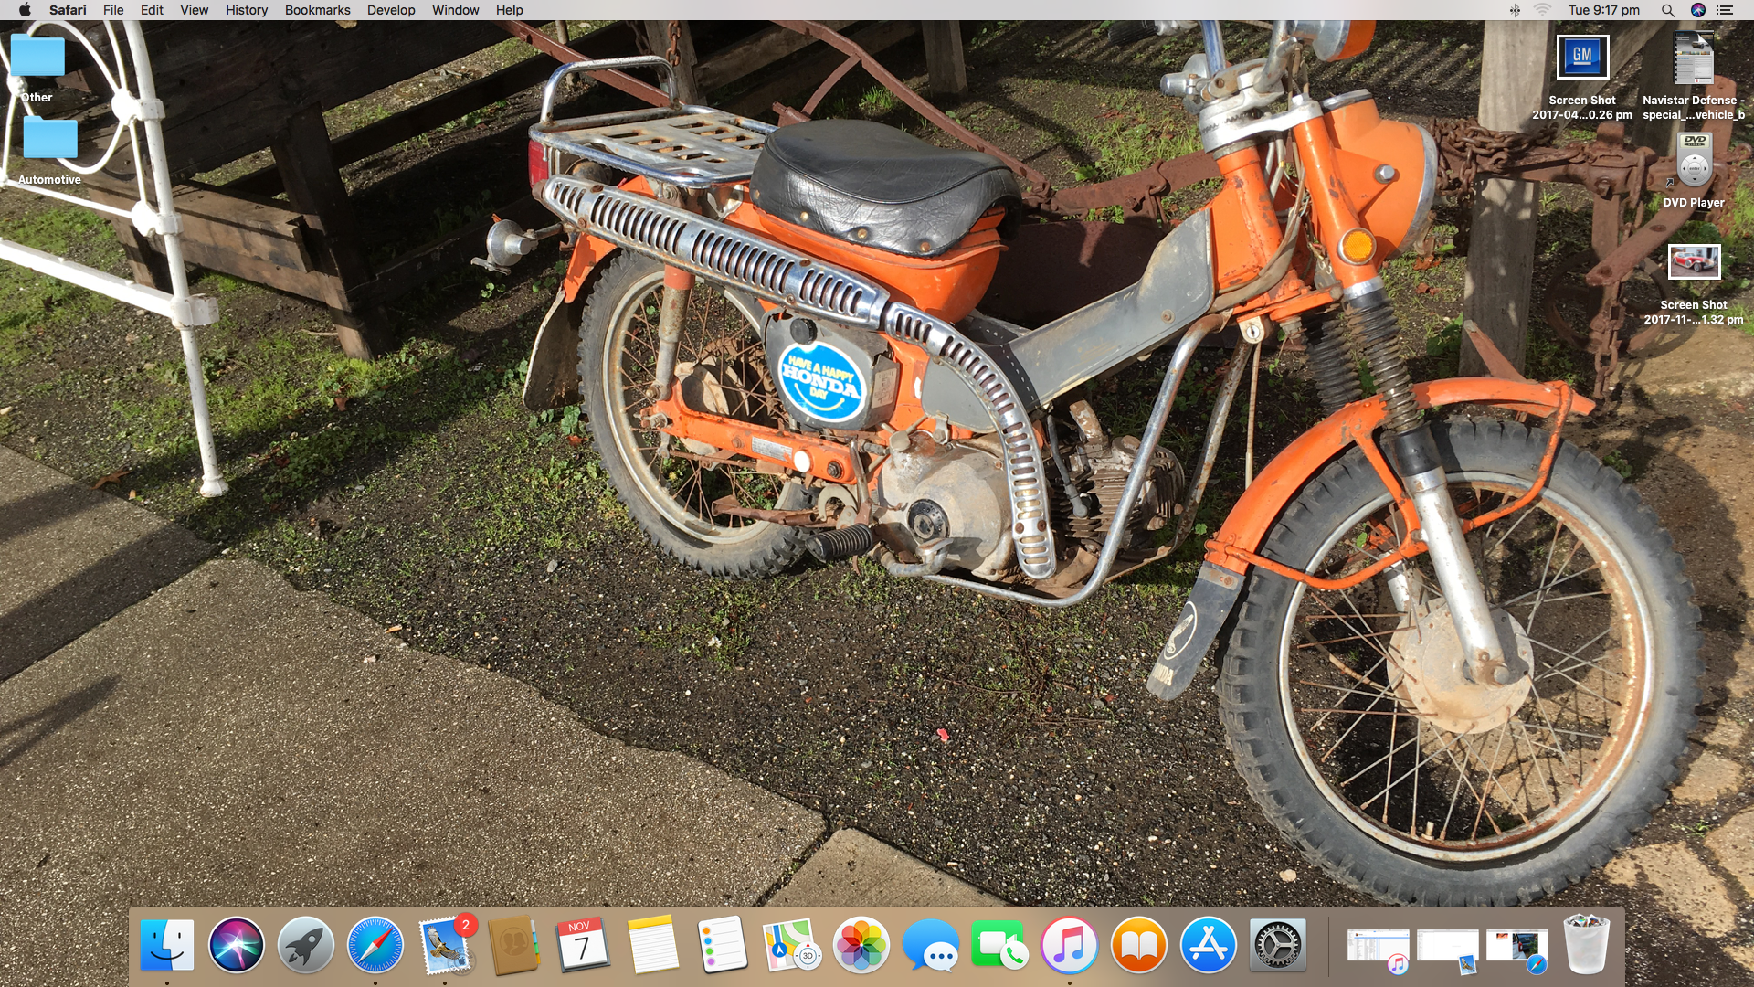This screenshot has width=1754, height=987.
Task: Open Launchpad rocket icon in Dock
Action: click(x=306, y=945)
